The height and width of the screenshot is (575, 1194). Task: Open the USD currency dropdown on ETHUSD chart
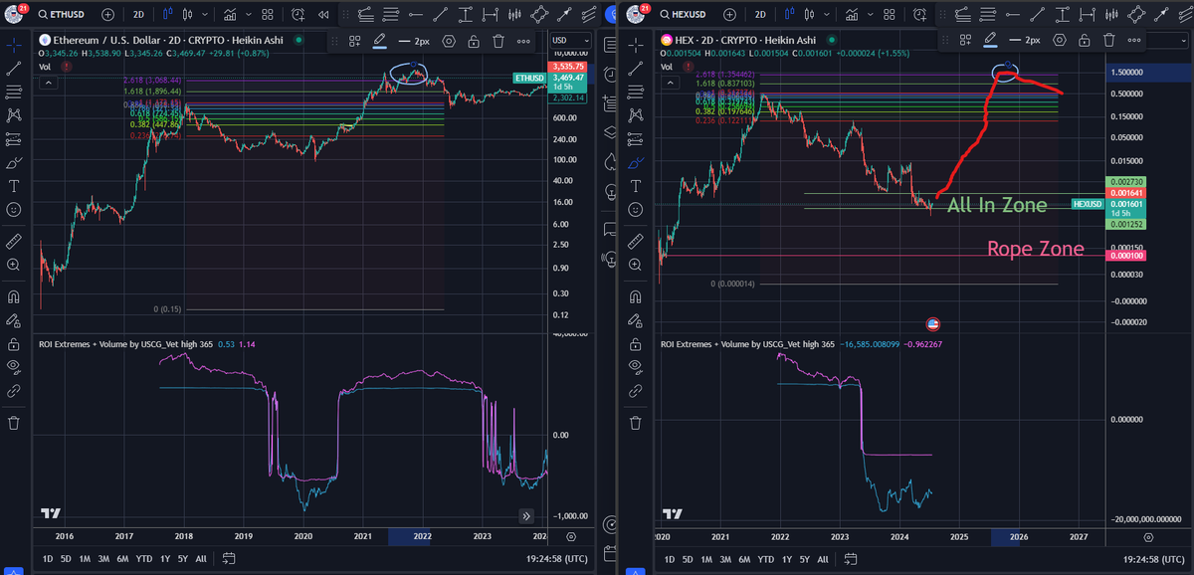coord(569,40)
